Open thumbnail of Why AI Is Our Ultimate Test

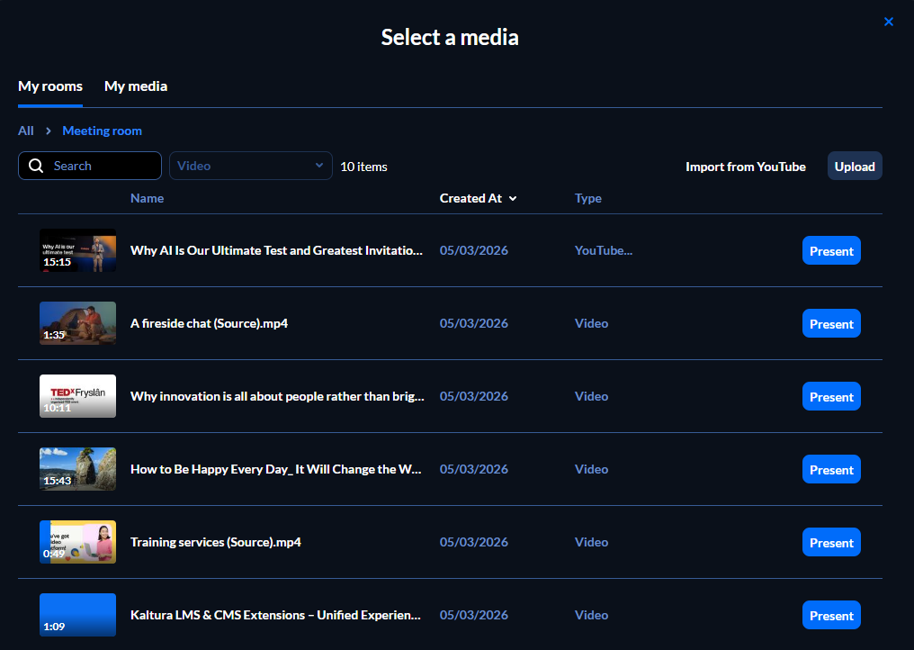(x=77, y=250)
